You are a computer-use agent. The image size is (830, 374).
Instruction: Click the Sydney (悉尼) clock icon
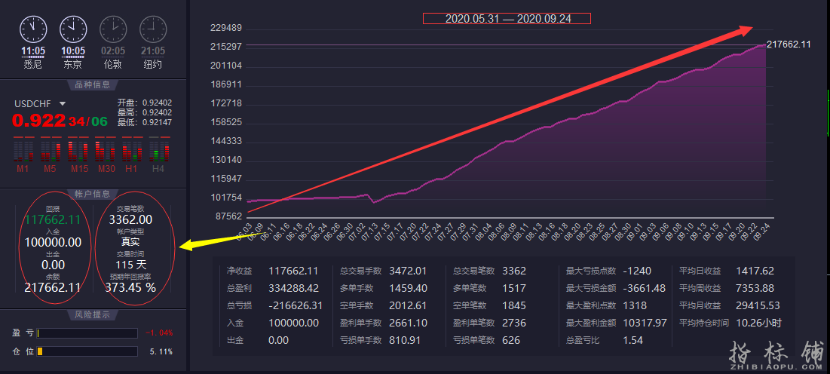tap(33, 29)
